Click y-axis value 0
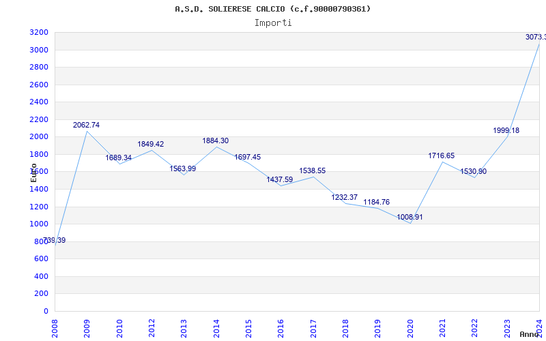Viewport: 546px width, 341px height. click(x=46, y=312)
